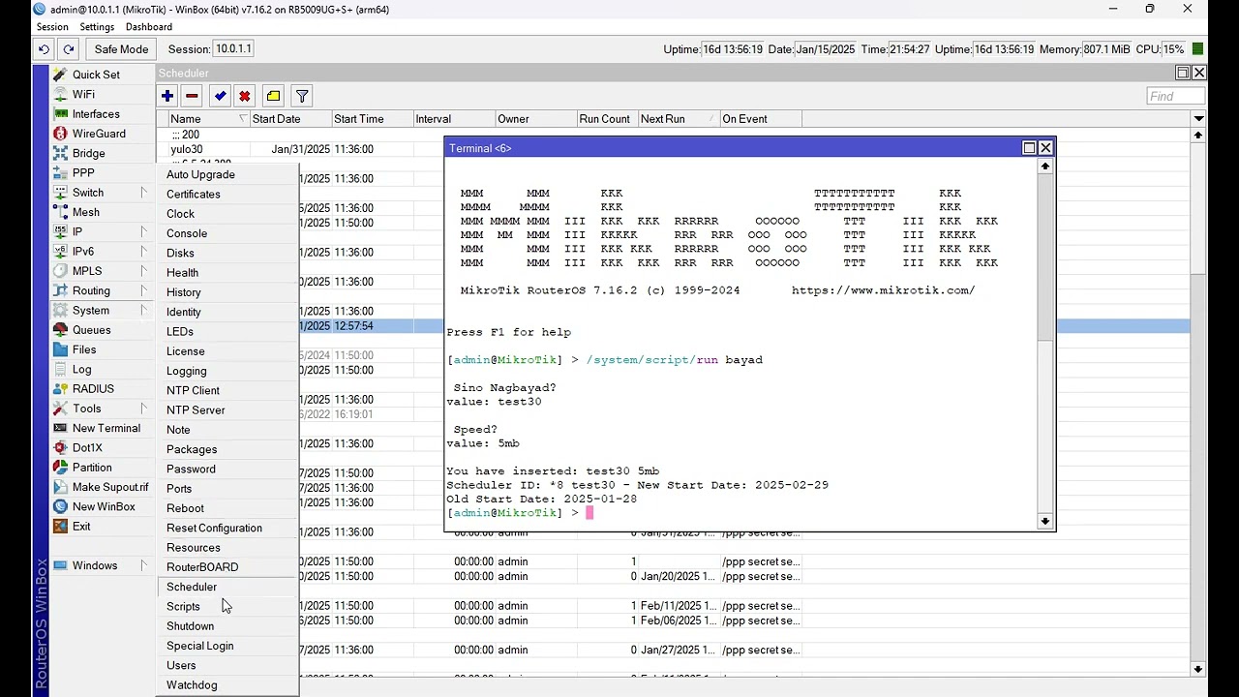Click the Undo arrow icon

click(44, 49)
